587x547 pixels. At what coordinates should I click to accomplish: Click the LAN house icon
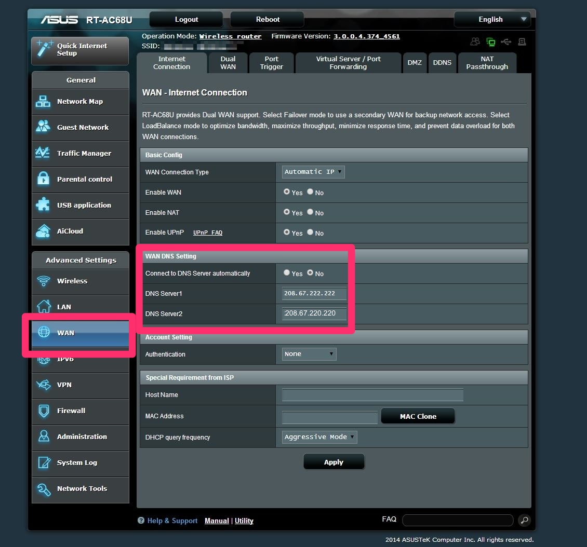coord(44,307)
